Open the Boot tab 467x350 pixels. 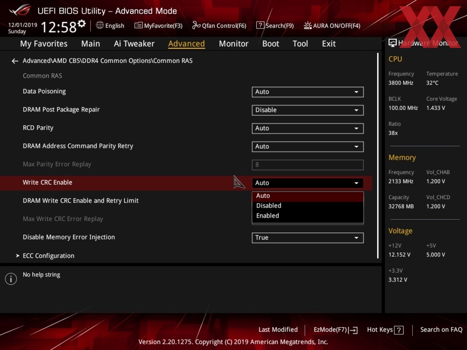click(271, 44)
